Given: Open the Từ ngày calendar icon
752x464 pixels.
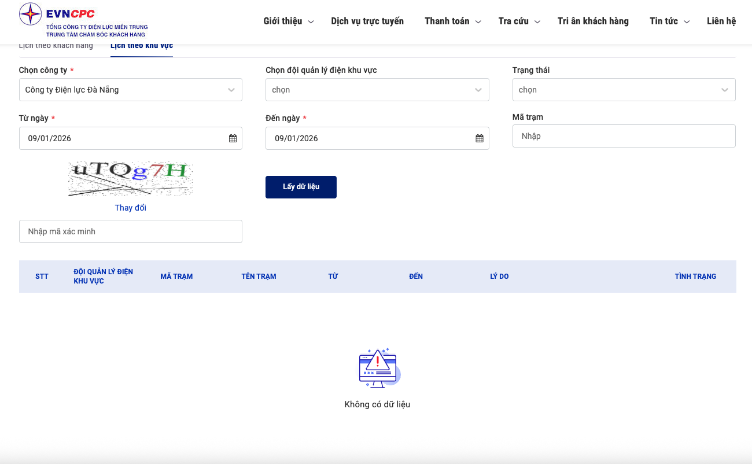Looking at the screenshot, I should [x=233, y=138].
